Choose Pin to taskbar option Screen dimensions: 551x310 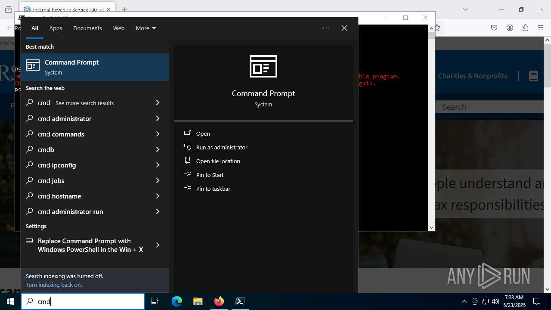213,189
